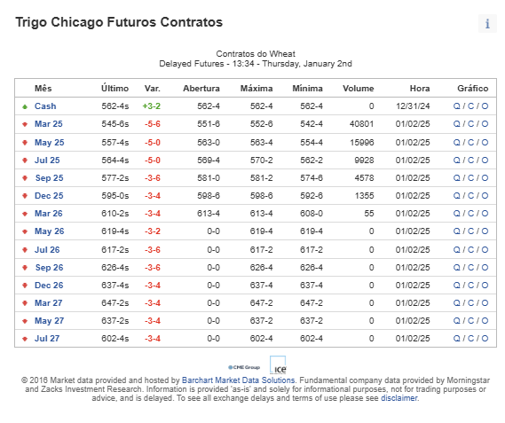505x423 pixels.
Task: Open the Q quote link for Mar 27
Action: pyautogui.click(x=456, y=303)
